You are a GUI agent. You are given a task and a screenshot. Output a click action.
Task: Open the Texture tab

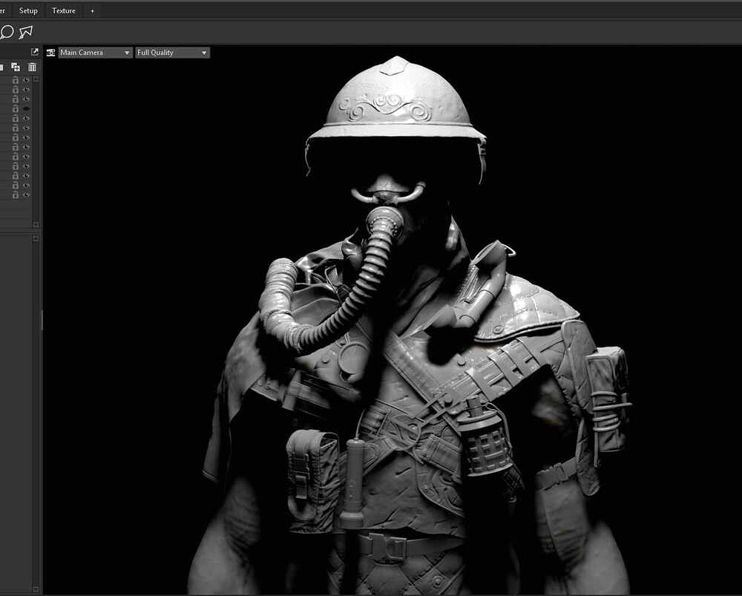(63, 10)
